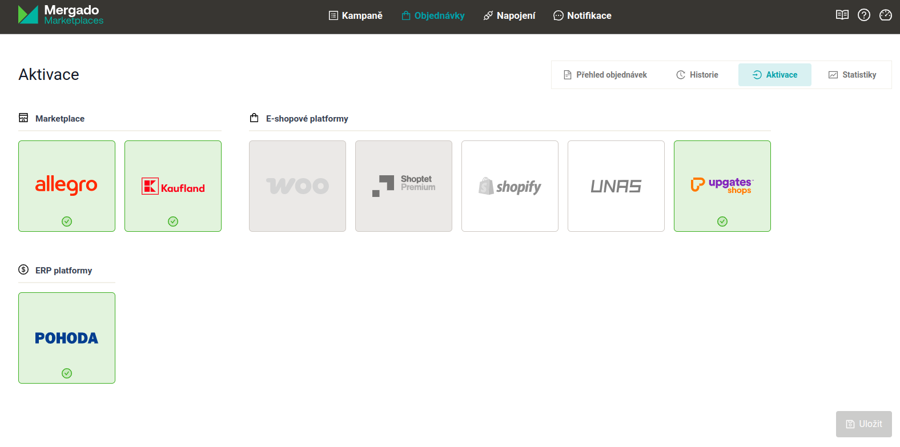
Task: Open the Objednávky menu
Action: pyautogui.click(x=433, y=16)
